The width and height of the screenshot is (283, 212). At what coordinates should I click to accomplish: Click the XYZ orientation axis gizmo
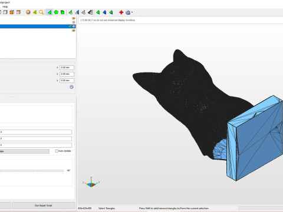[x=91, y=182]
